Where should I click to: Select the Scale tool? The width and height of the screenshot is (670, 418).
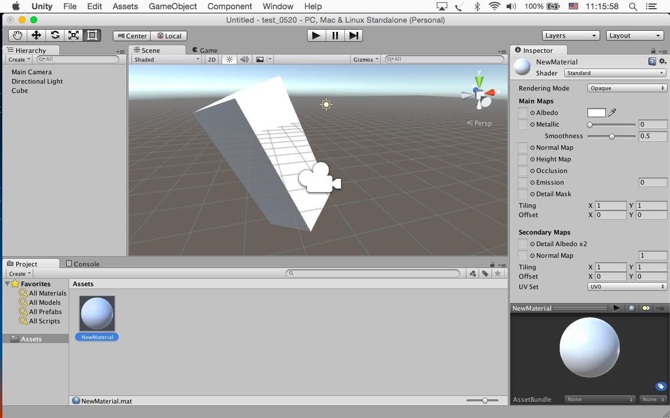click(73, 35)
